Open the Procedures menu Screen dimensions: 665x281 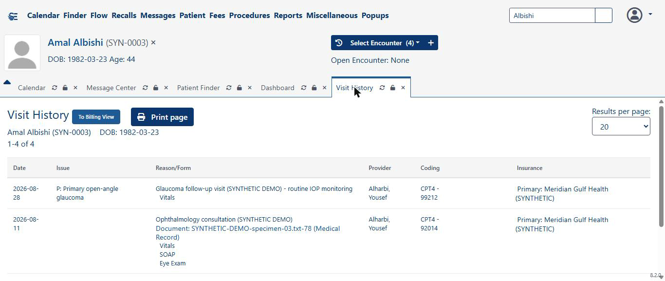pyautogui.click(x=249, y=16)
